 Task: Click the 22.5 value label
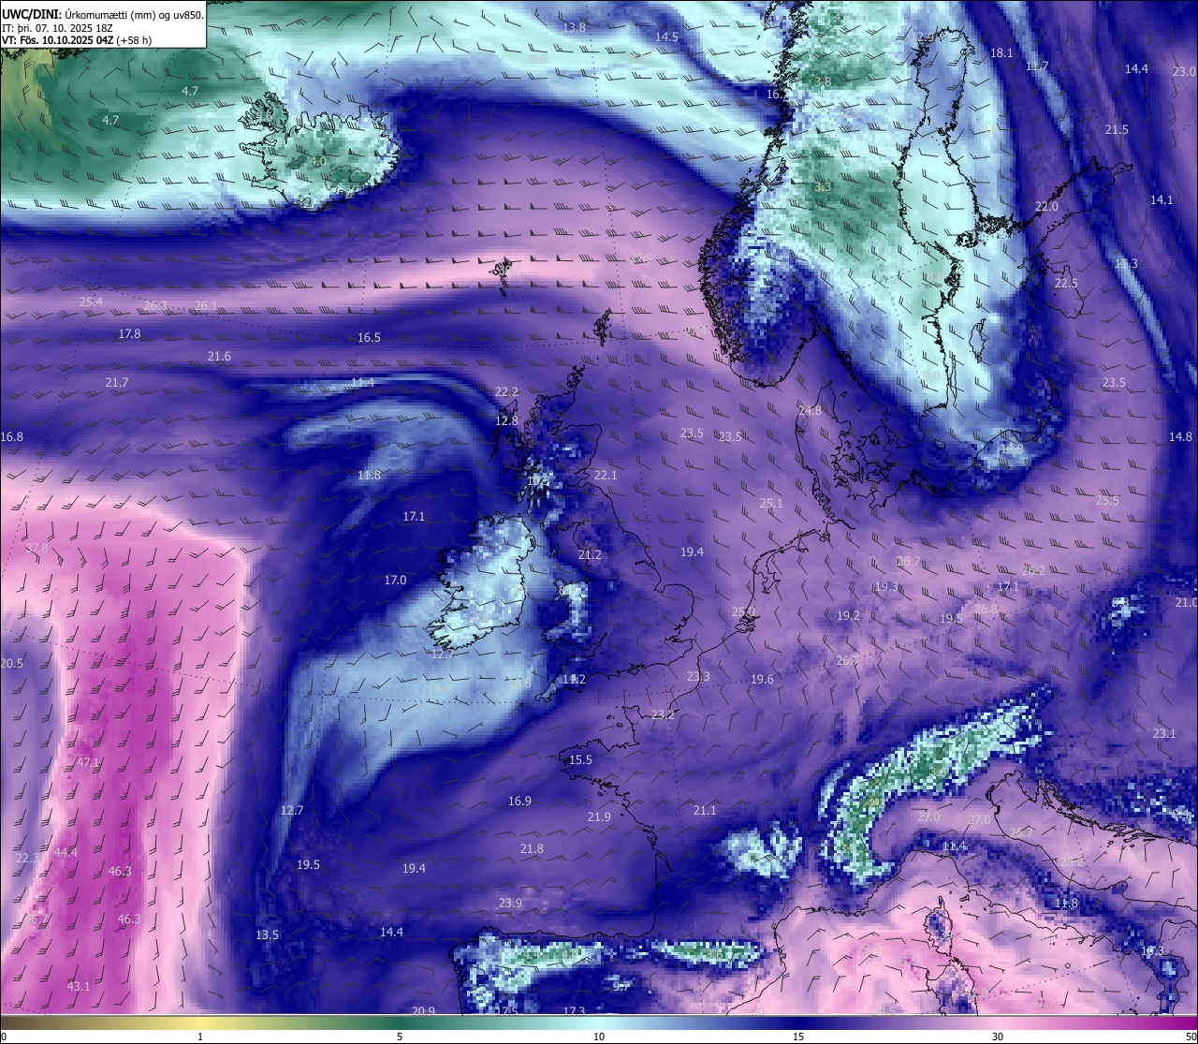[1066, 283]
